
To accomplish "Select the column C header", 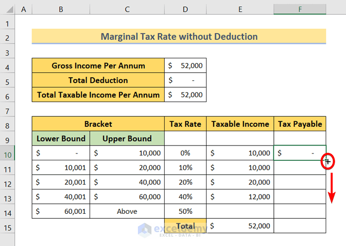I will tap(127, 9).
